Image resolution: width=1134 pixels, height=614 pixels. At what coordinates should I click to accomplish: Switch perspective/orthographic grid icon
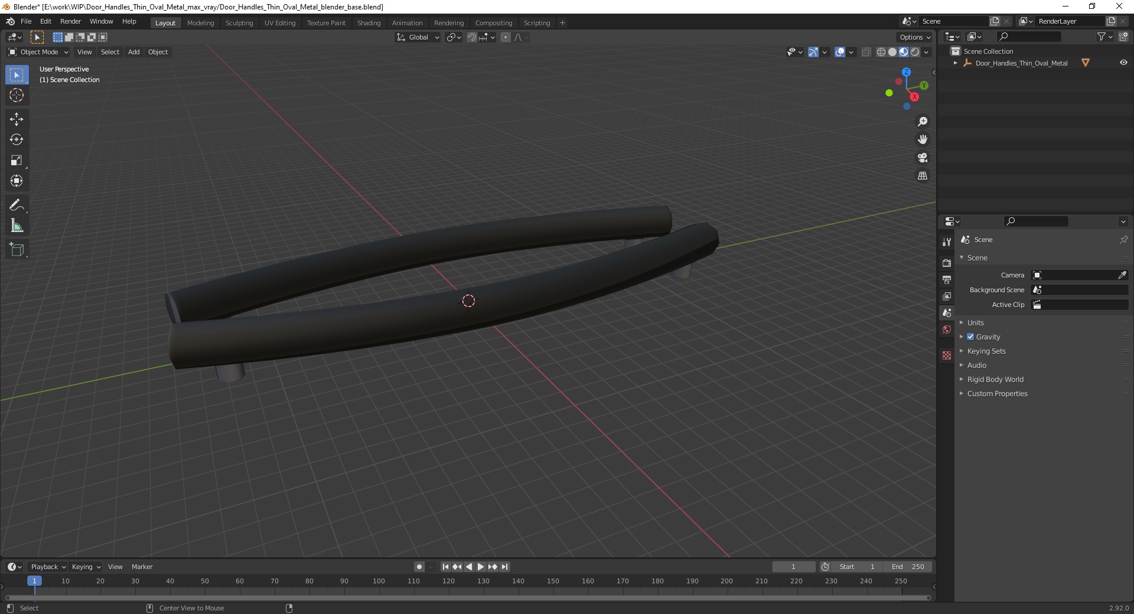coord(923,176)
